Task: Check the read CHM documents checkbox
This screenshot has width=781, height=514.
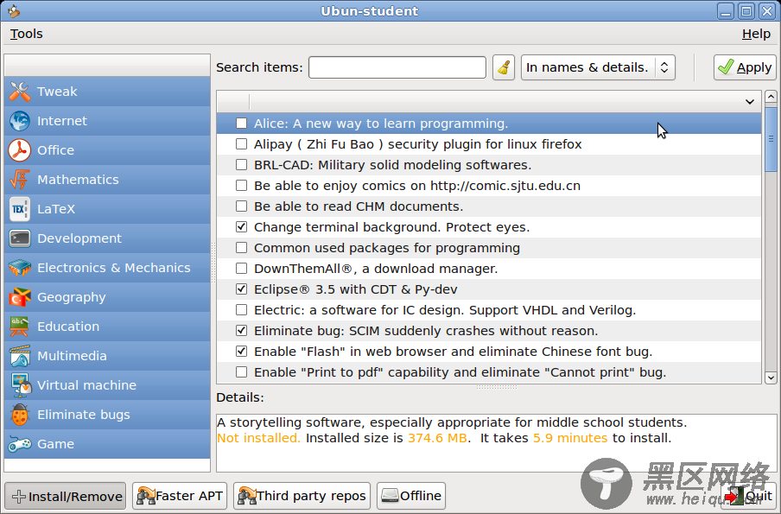Action: coord(242,206)
